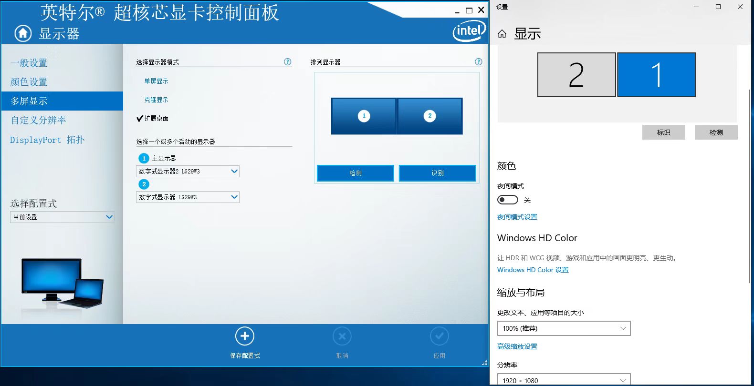Viewport: 754px width, 386px height.
Task: Select 克隆显示 display mode
Action: (x=156, y=100)
